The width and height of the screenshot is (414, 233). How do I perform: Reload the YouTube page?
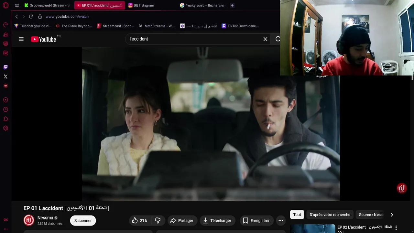pyautogui.click(x=31, y=17)
